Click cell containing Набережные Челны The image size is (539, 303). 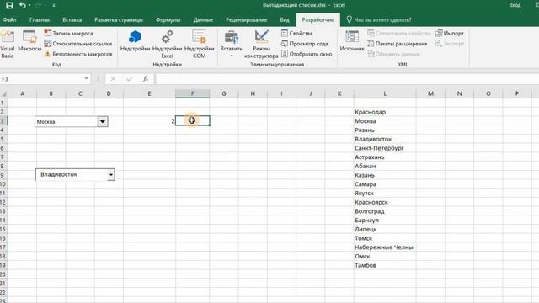(x=384, y=247)
